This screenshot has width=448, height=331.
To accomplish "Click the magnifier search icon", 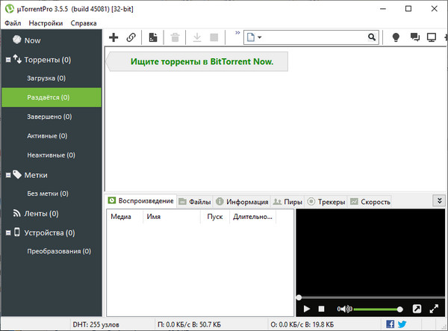I will 371,37.
